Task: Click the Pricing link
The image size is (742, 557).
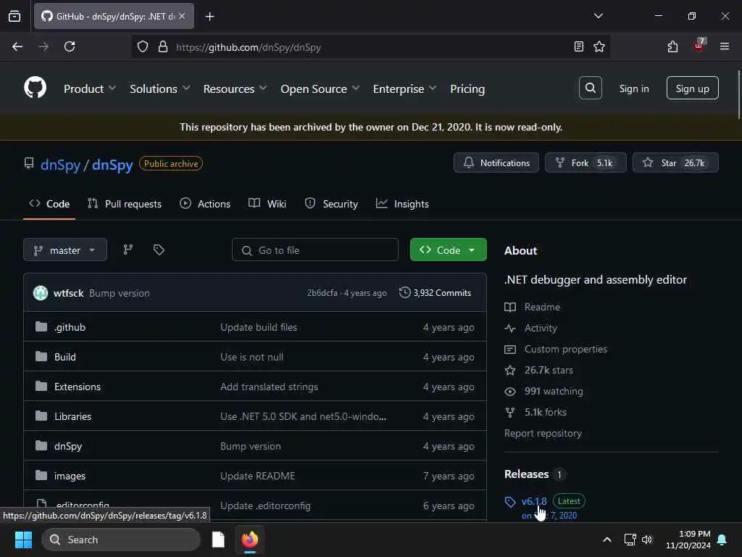Action: click(x=467, y=88)
